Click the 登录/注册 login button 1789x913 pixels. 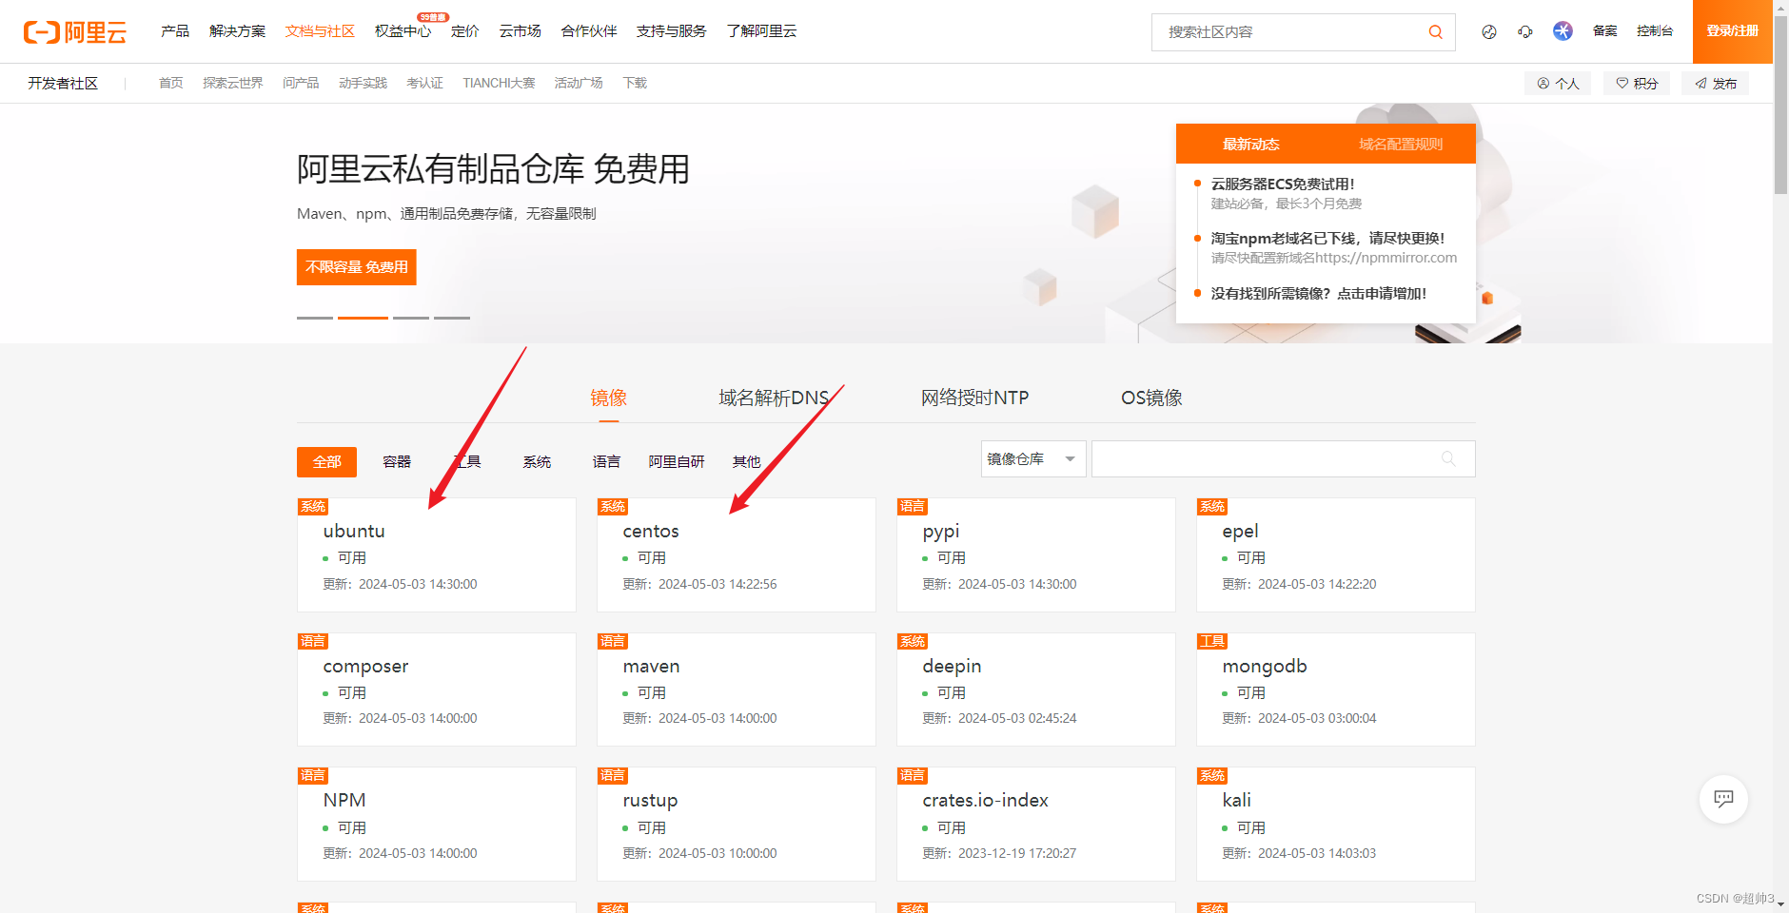(x=1732, y=31)
